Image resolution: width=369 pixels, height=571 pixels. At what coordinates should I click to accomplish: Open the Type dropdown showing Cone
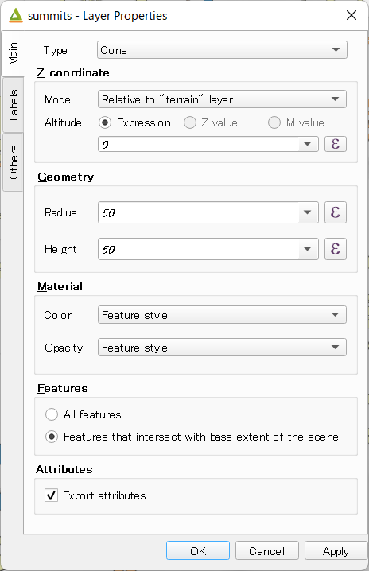coord(222,50)
